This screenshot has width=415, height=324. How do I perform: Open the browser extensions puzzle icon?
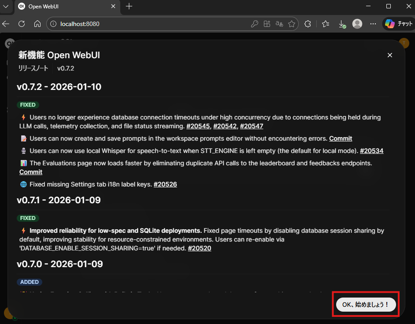coord(308,24)
